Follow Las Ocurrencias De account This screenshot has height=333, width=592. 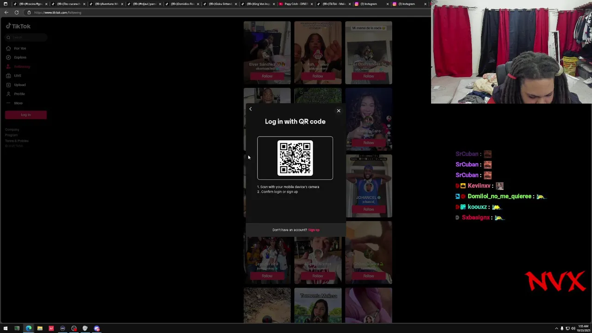pyautogui.click(x=369, y=76)
